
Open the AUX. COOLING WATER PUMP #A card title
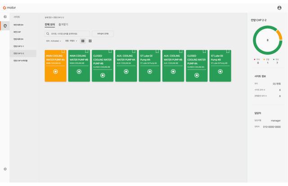(x=126, y=58)
